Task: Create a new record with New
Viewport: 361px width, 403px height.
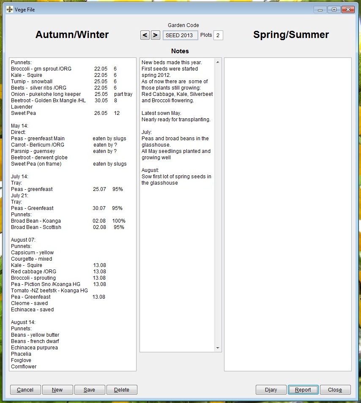Action: [x=57, y=389]
